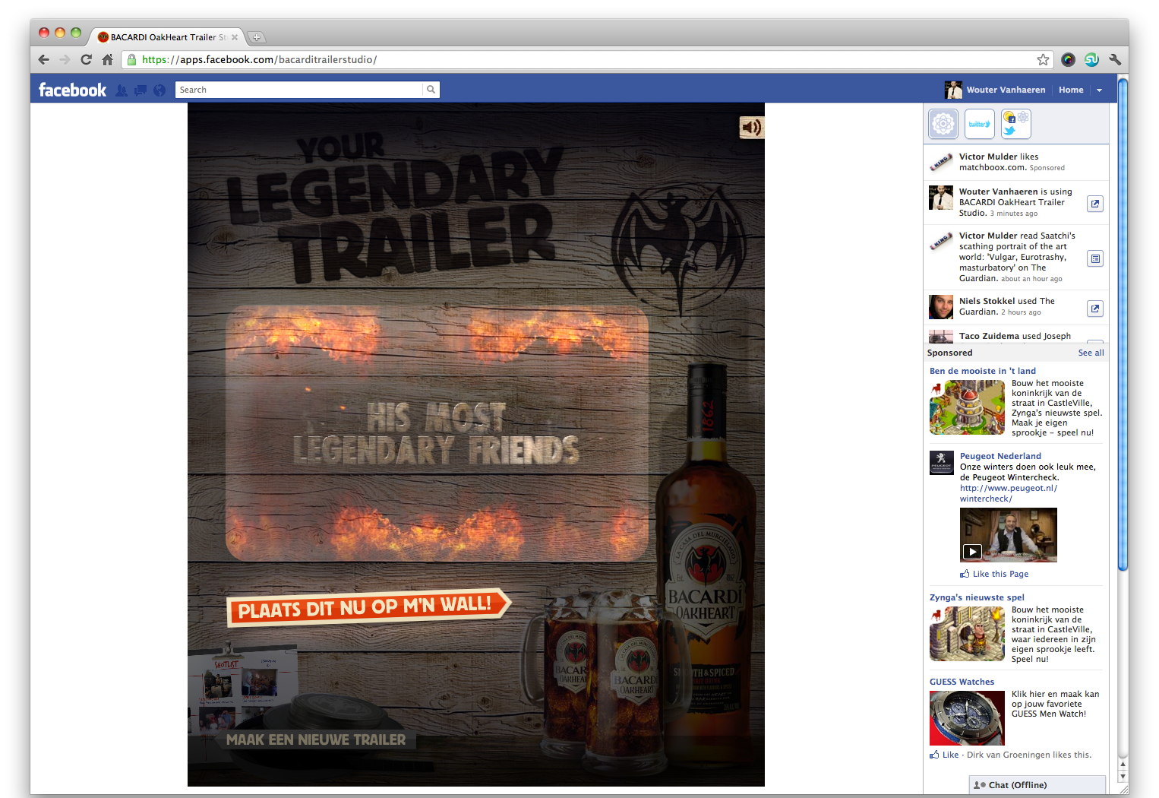1159x798 pixels.
Task: Open Facebook notifications globe icon
Action: click(x=159, y=90)
